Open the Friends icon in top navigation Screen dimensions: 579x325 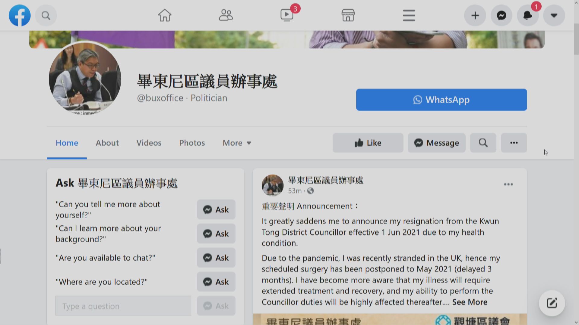[x=226, y=15]
